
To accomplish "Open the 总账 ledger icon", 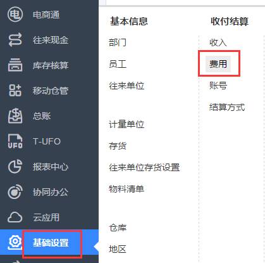I will [x=15, y=116].
